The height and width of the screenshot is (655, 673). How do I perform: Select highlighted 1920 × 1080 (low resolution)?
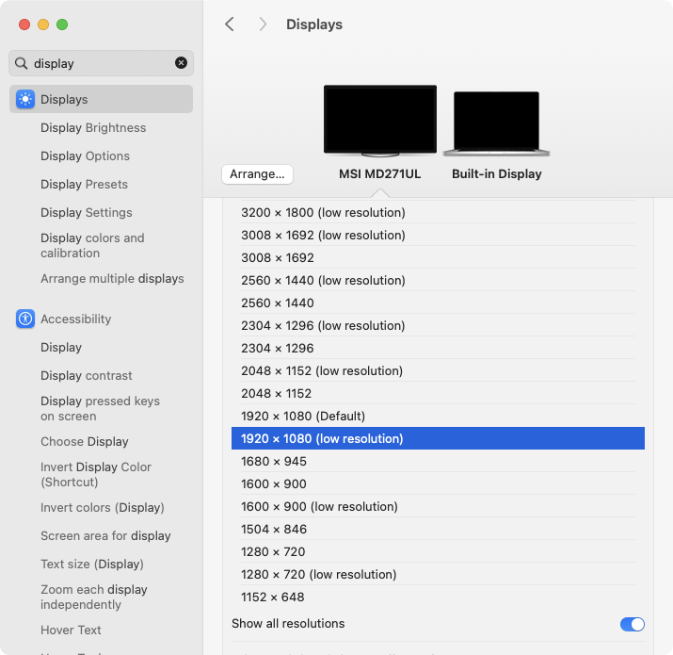pyautogui.click(x=438, y=438)
